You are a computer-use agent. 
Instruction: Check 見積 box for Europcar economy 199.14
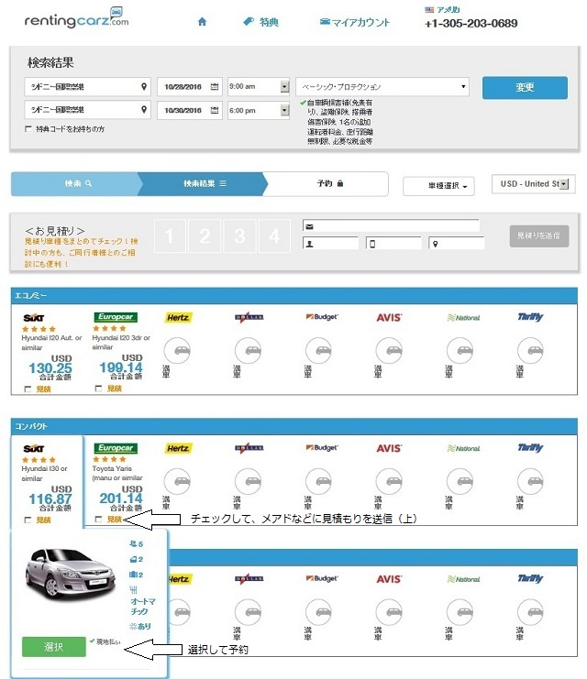99,388
